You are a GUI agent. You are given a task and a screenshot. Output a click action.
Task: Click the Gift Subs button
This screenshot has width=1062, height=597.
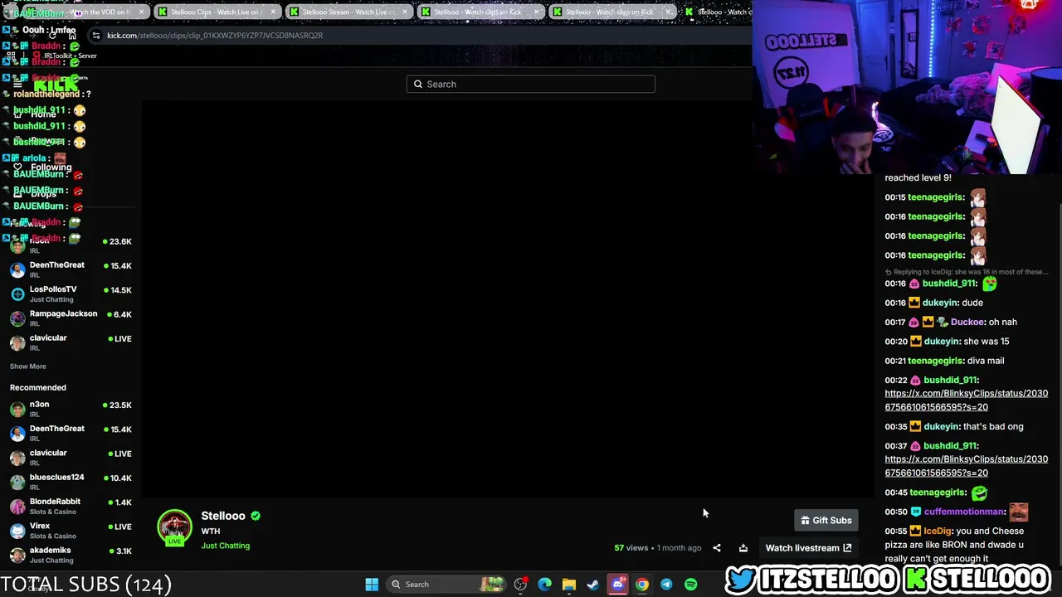tap(826, 520)
